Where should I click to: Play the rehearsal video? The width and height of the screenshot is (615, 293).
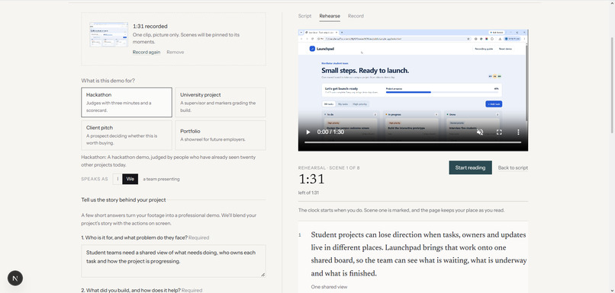(x=308, y=132)
